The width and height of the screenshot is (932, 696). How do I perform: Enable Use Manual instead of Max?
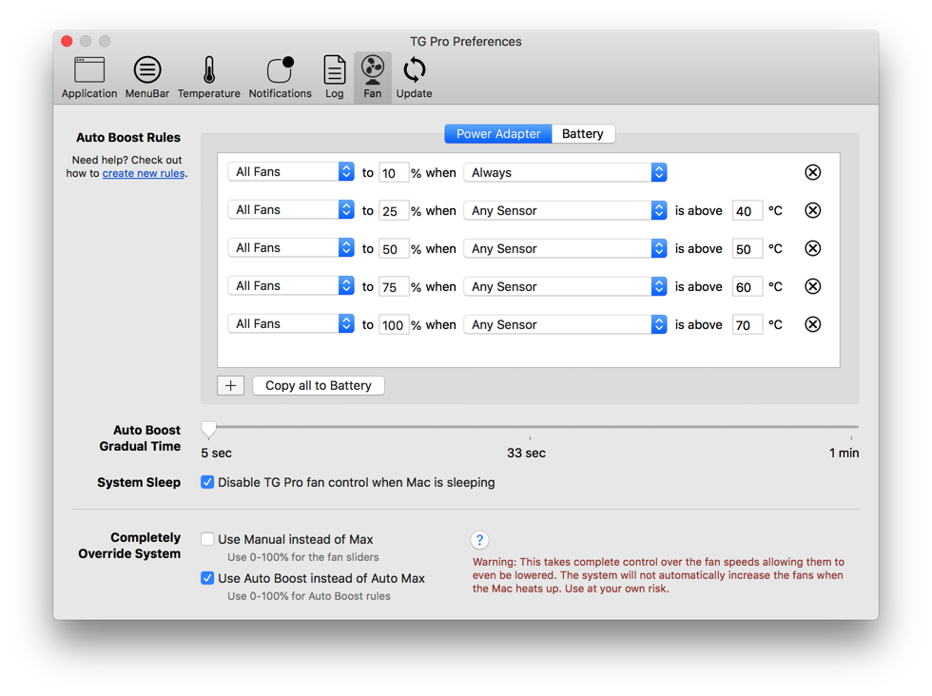tap(207, 539)
